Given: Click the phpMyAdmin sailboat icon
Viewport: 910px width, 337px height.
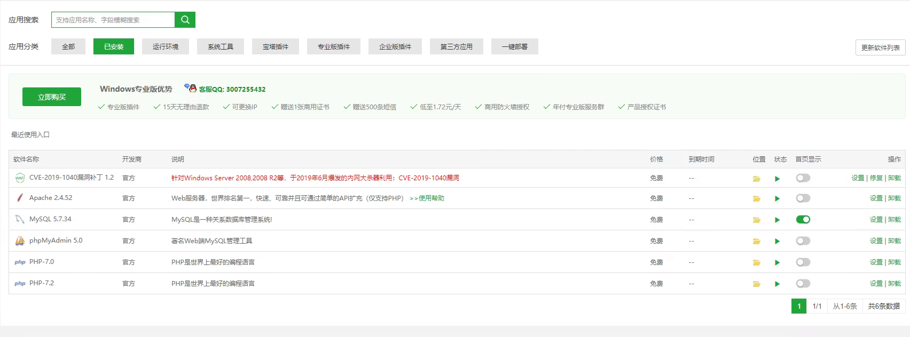Looking at the screenshot, I should [x=20, y=240].
